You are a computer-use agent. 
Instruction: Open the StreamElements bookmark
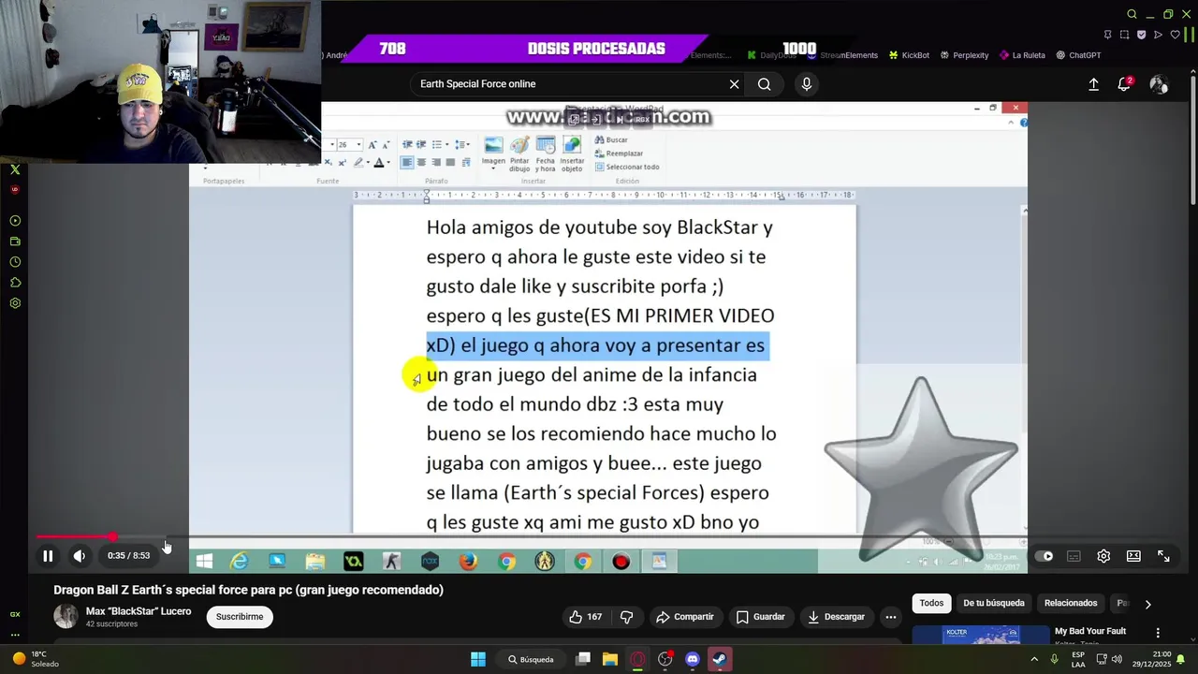point(842,55)
